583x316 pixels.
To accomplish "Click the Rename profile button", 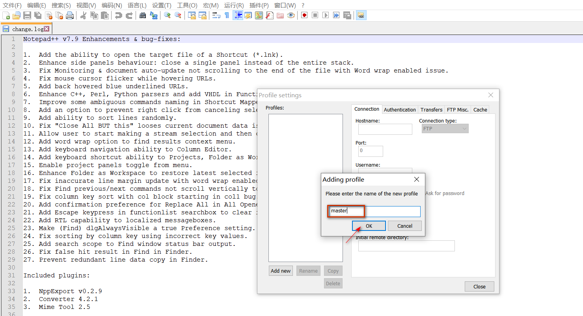I will (x=308, y=271).
